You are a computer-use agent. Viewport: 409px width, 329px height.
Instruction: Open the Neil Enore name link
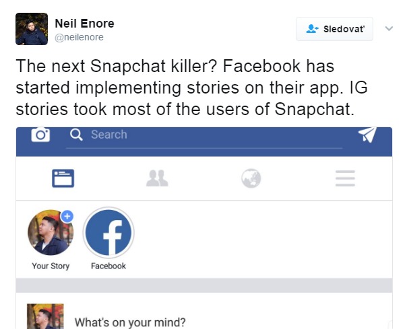tap(84, 24)
